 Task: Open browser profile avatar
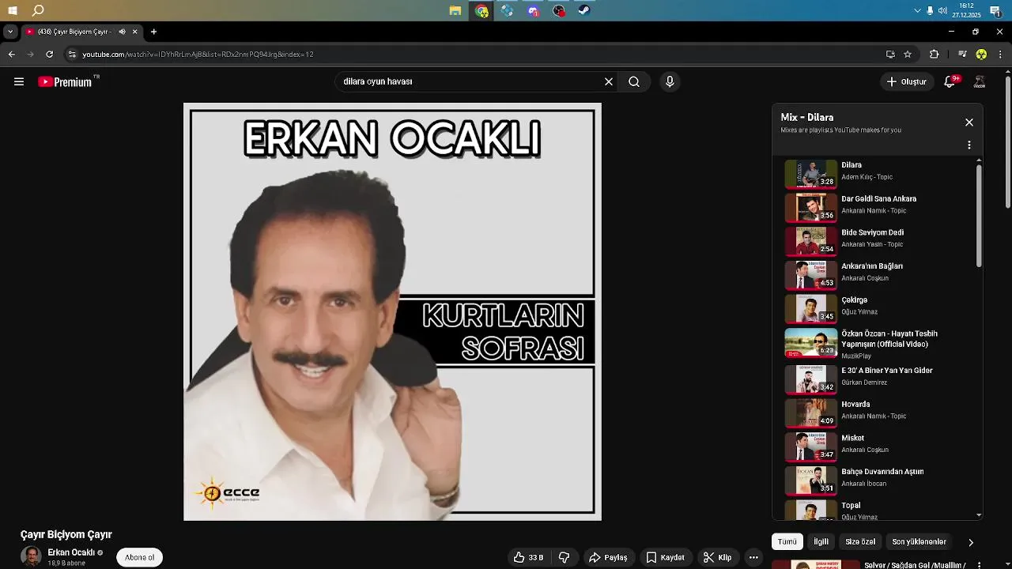click(981, 55)
